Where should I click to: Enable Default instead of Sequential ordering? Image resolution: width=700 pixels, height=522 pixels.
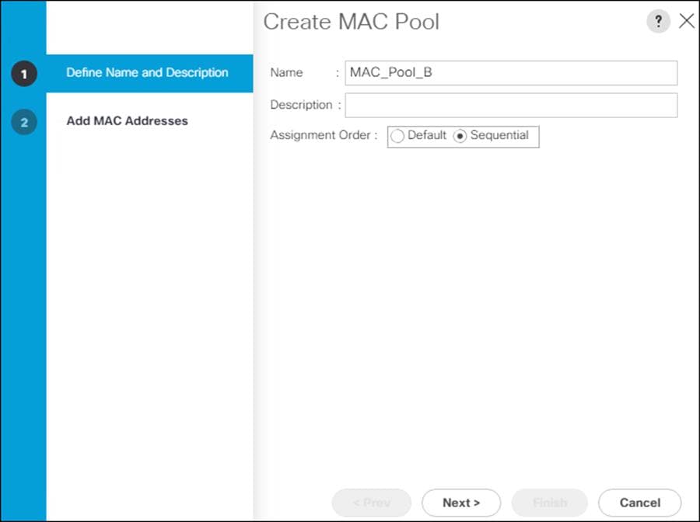tap(397, 136)
